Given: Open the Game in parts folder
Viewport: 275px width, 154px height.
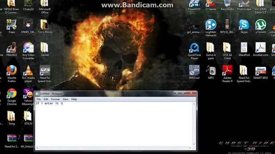Looking at the screenshot, I should 211,50.
